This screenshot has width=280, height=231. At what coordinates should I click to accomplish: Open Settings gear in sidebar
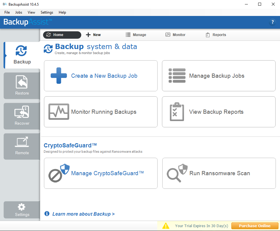(22, 210)
